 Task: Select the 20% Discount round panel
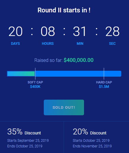(96, 137)
